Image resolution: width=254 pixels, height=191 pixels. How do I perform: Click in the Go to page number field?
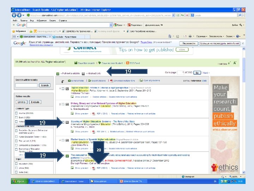tap(181, 73)
